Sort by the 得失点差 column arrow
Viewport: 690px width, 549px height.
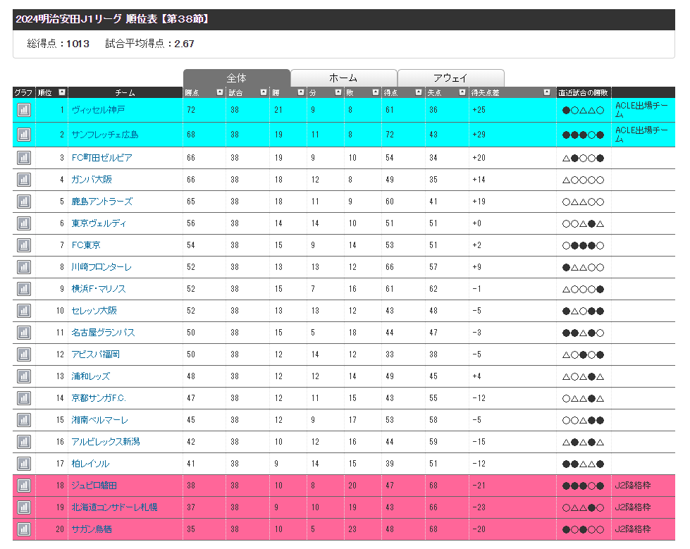point(547,92)
